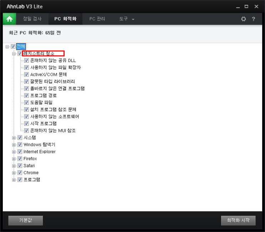Viewport: 265px width, 232px height.
Task: Uncheck the Windows 탐색기 checkbox
Action: click(x=20, y=145)
